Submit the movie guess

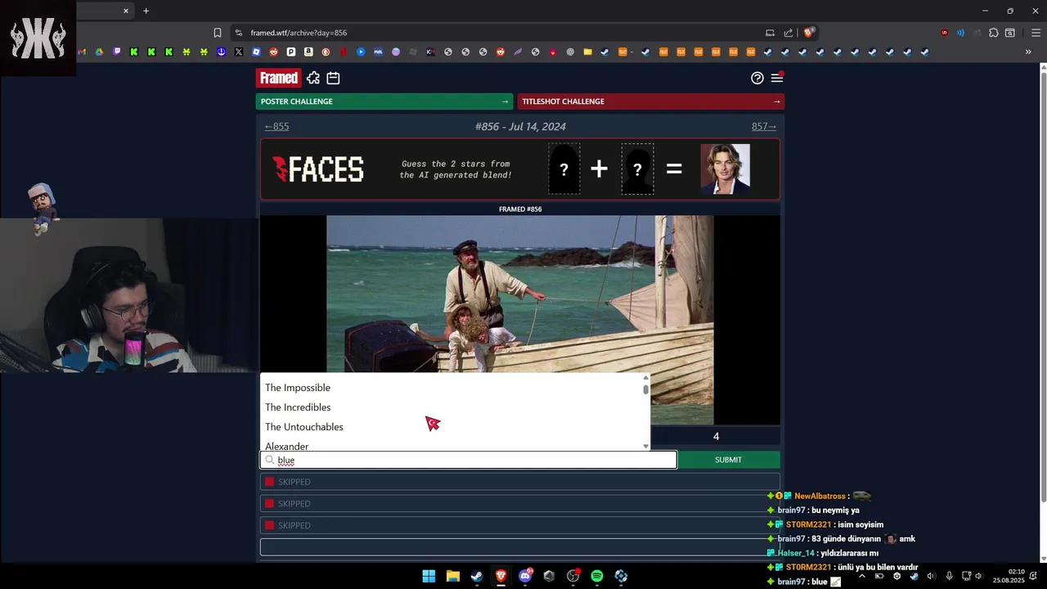click(728, 460)
